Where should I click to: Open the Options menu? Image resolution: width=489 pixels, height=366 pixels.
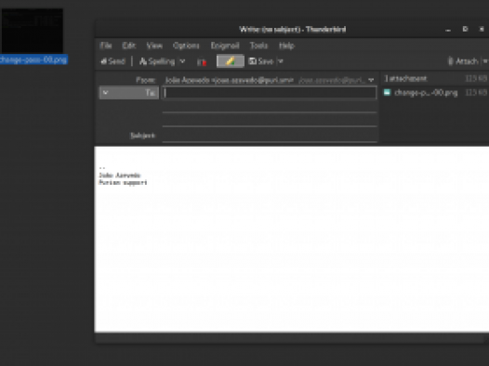click(186, 46)
